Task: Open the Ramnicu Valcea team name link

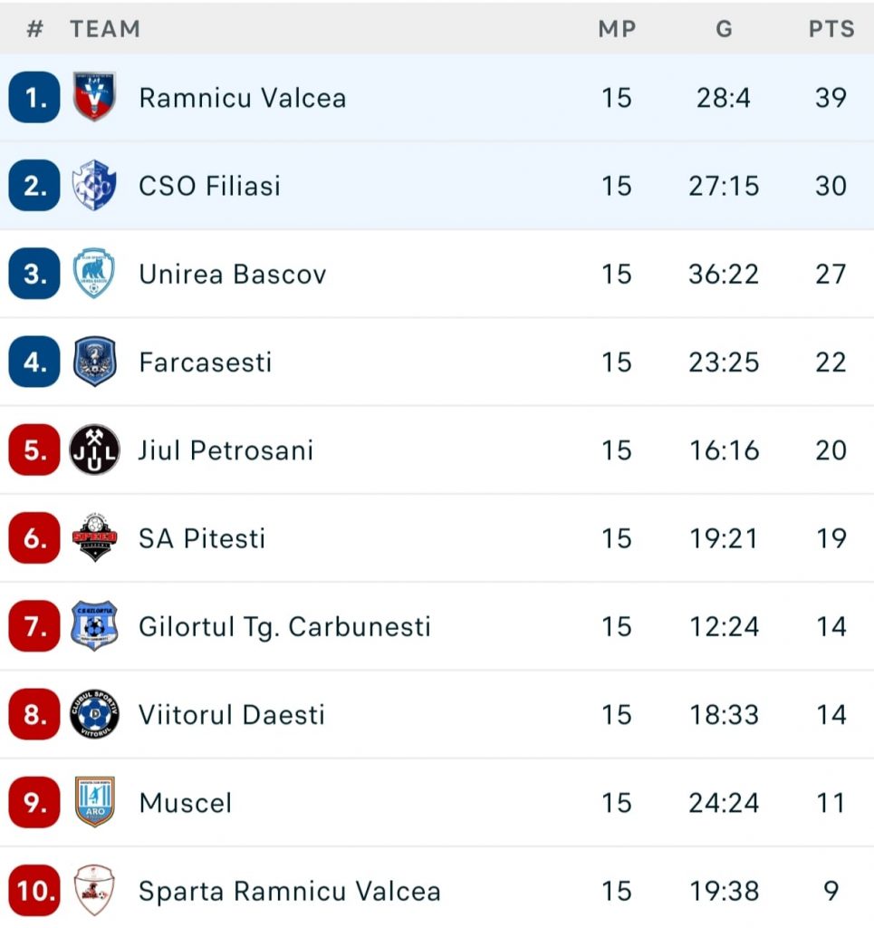Action: click(243, 98)
